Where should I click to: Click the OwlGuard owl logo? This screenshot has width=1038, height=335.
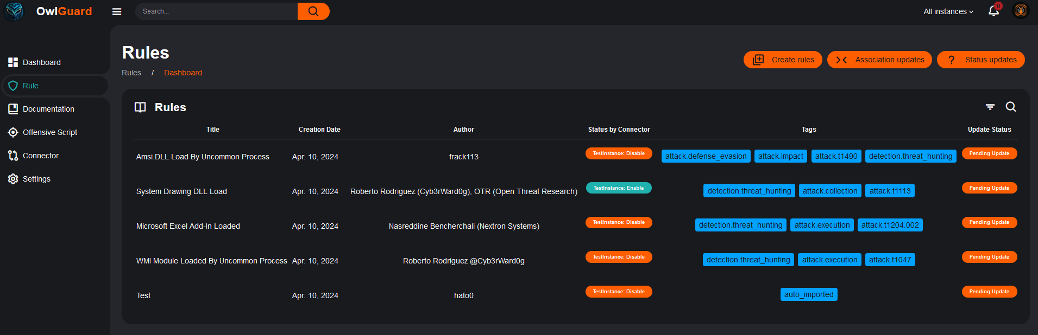(14, 11)
